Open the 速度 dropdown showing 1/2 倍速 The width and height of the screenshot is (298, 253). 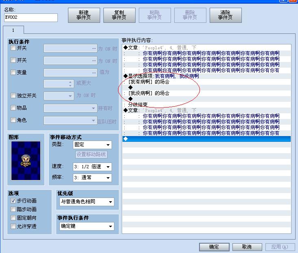point(92,167)
